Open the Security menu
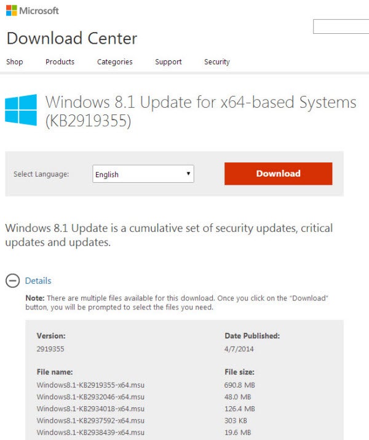 click(216, 62)
